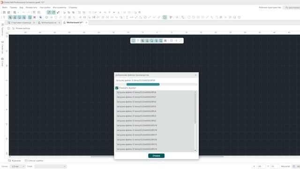Open the Разместить menu
Screen dimensions: 300x169
(31, 8)
